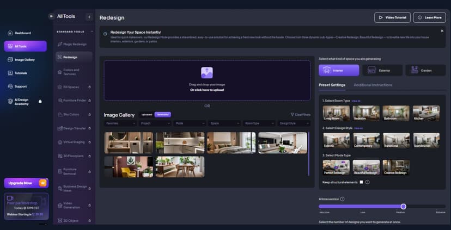The height and width of the screenshot is (230, 451).
Task: Open the Fill Spaces tool
Action: [x=74, y=87]
